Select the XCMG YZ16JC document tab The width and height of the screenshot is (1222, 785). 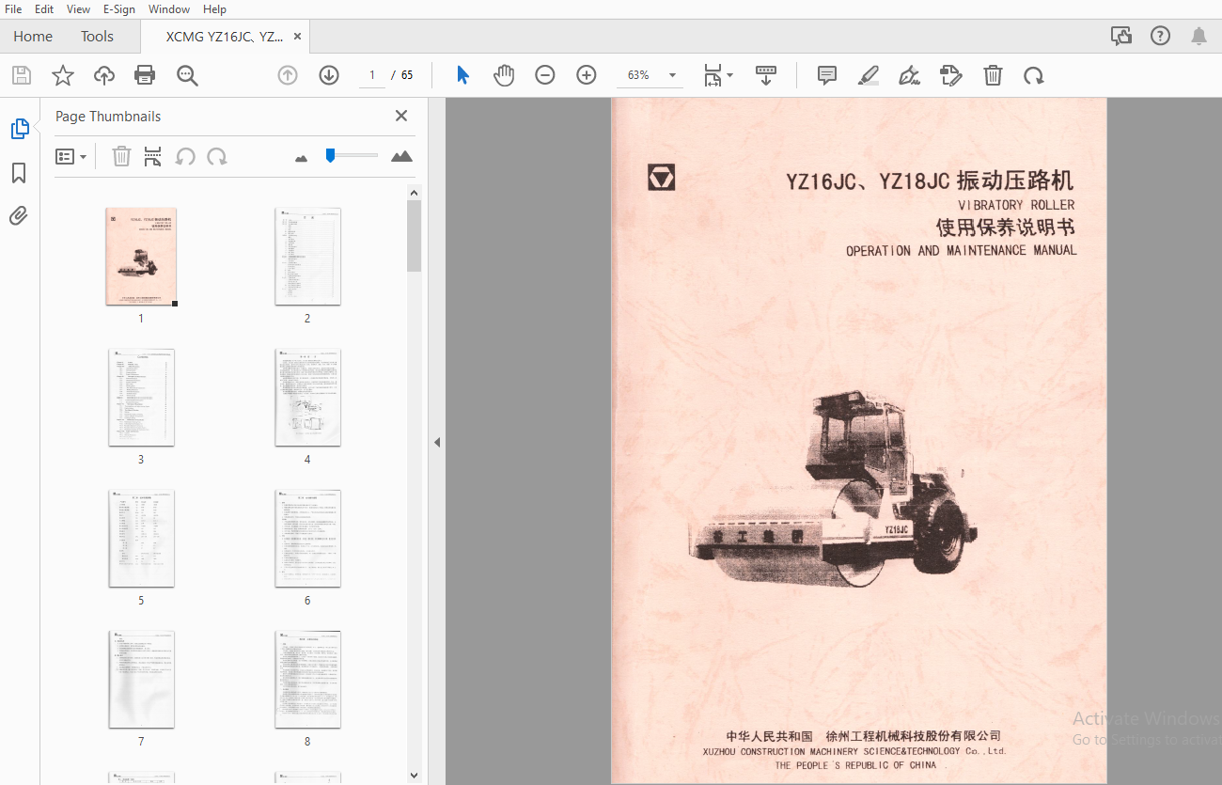click(x=225, y=37)
